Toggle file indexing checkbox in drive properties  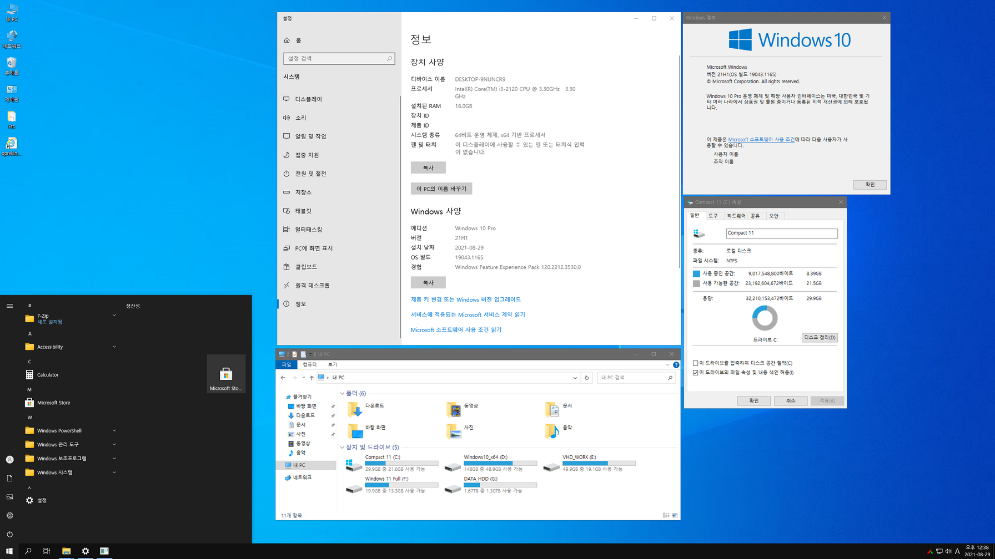click(695, 373)
